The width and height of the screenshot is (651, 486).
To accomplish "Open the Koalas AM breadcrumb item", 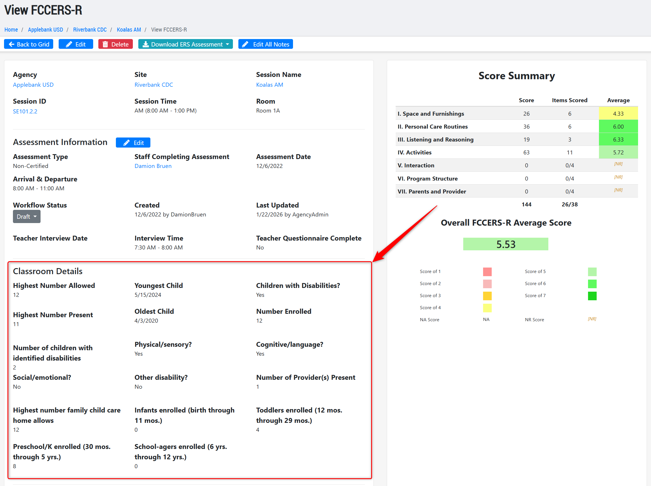I will pyautogui.click(x=129, y=30).
